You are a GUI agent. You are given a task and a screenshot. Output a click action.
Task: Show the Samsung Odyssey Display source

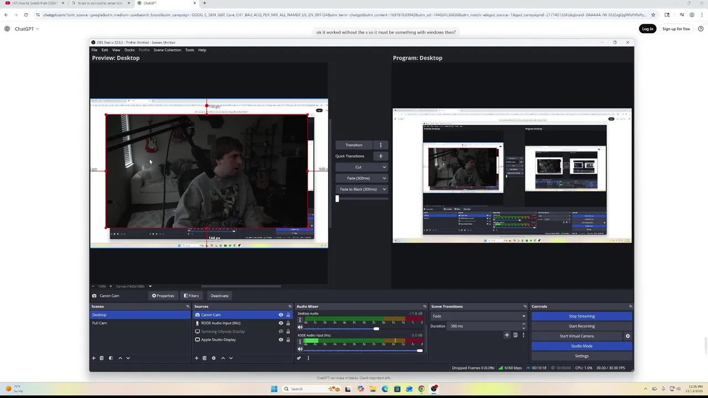[280, 332]
